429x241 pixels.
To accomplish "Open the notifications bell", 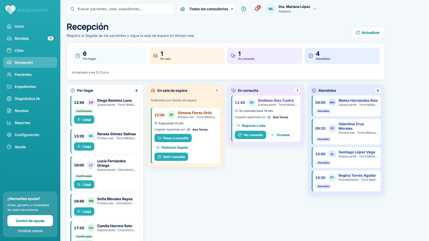I will click(x=257, y=9).
